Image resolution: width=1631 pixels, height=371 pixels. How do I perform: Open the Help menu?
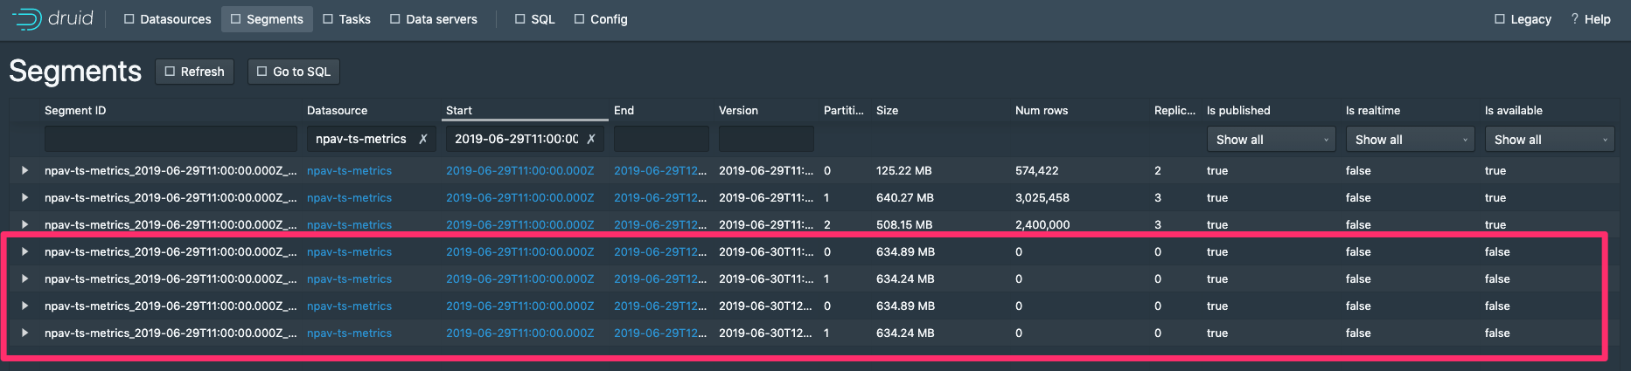click(x=1591, y=19)
